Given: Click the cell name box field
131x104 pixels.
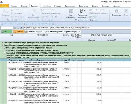Looking at the screenshot, I should pyautogui.click(x=7, y=28).
